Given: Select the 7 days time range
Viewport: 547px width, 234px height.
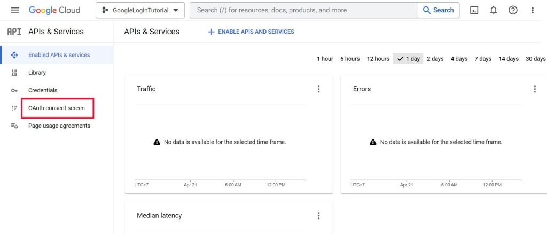Looking at the screenshot, I should point(482,59).
